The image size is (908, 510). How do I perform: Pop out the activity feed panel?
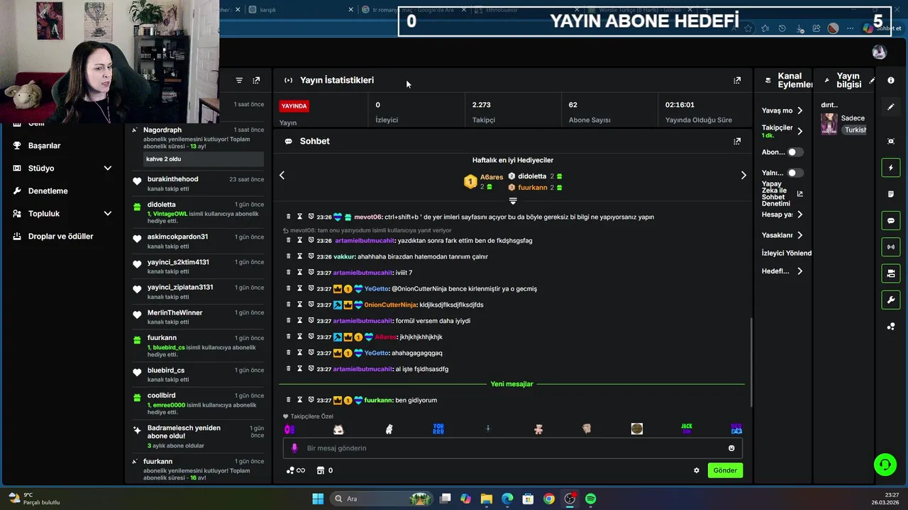[x=256, y=81]
